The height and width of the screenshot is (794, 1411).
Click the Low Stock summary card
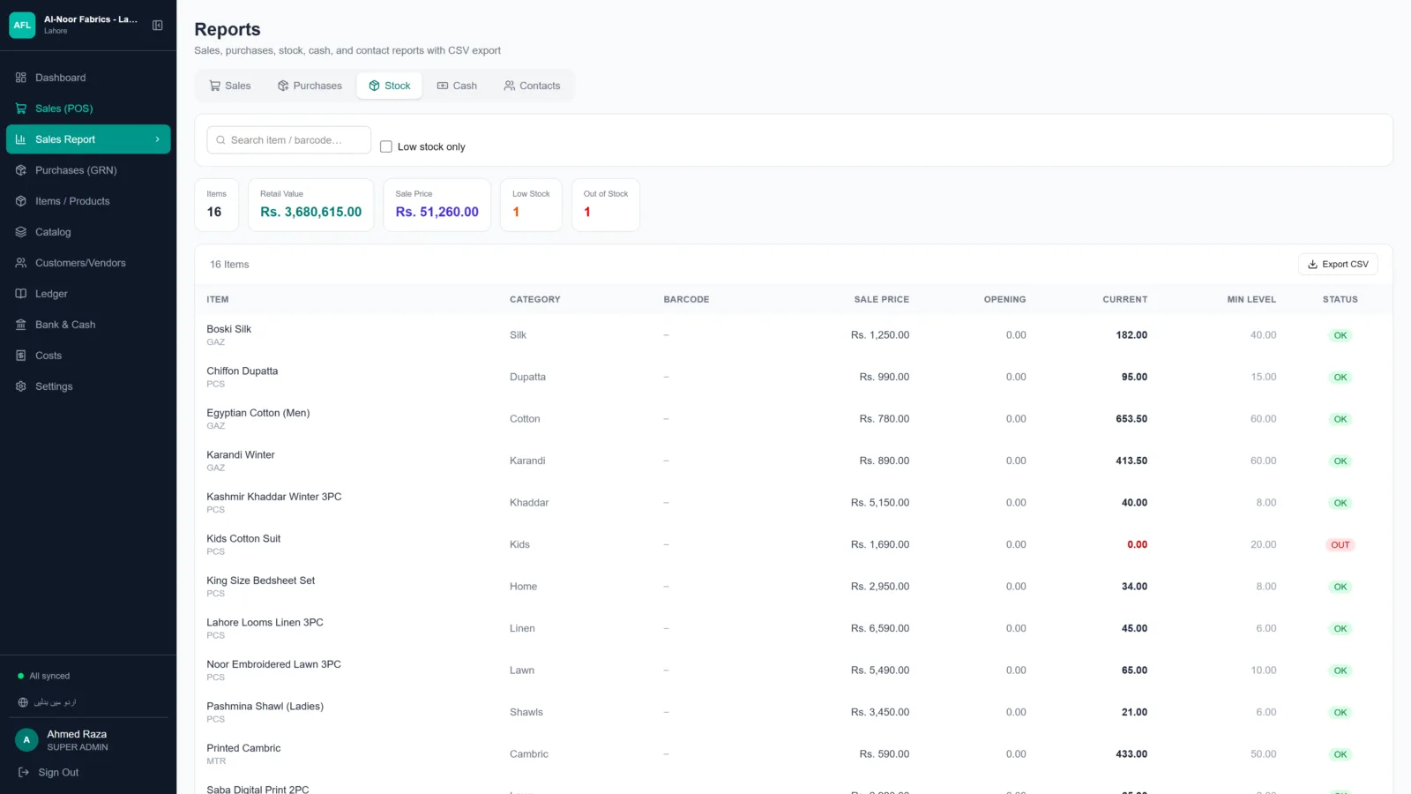click(531, 205)
